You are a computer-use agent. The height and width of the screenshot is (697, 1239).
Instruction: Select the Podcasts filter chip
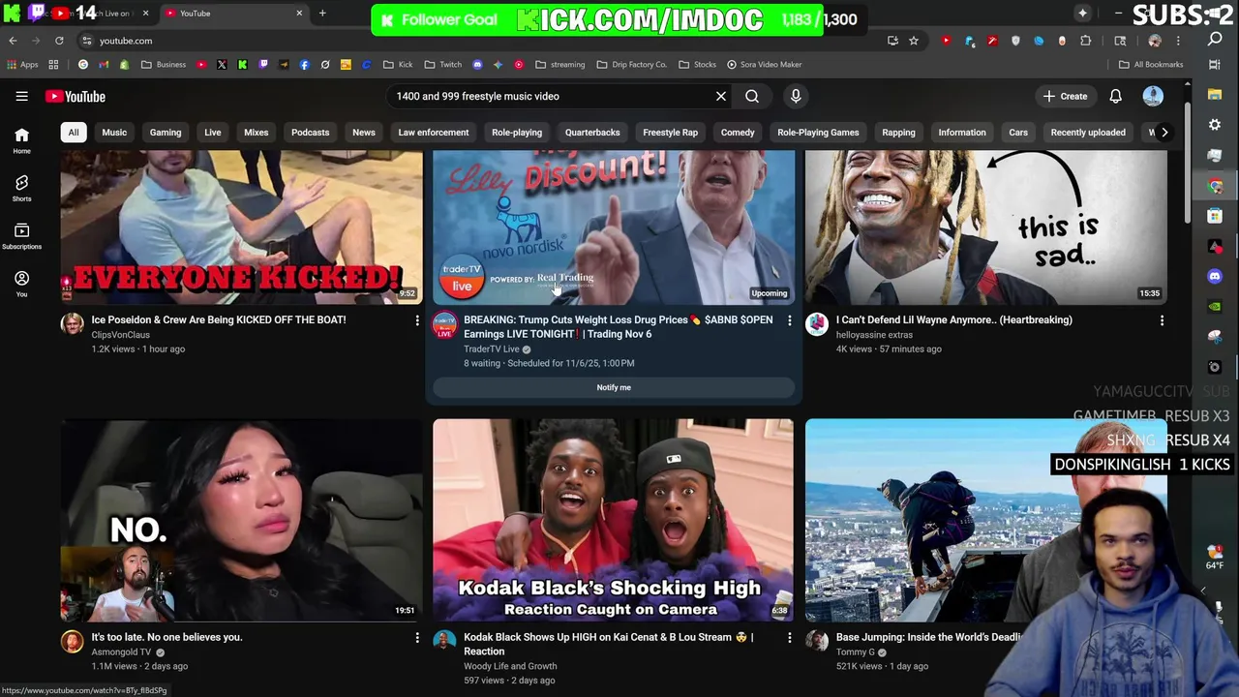coord(311,132)
